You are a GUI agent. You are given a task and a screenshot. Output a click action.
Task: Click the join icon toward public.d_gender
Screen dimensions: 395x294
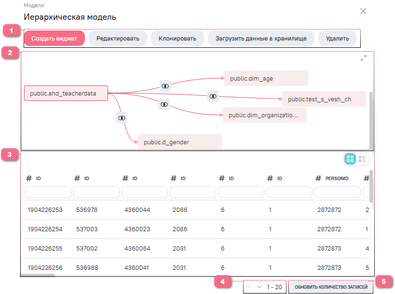pyautogui.click(x=122, y=118)
